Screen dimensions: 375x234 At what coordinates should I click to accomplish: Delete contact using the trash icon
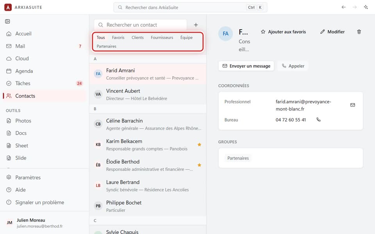tap(359, 32)
